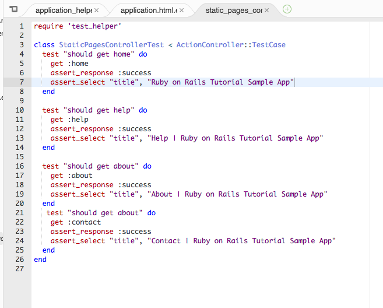The height and width of the screenshot is (308, 383).
Task: Switch to the application.html.erb tab
Action: coord(149,10)
